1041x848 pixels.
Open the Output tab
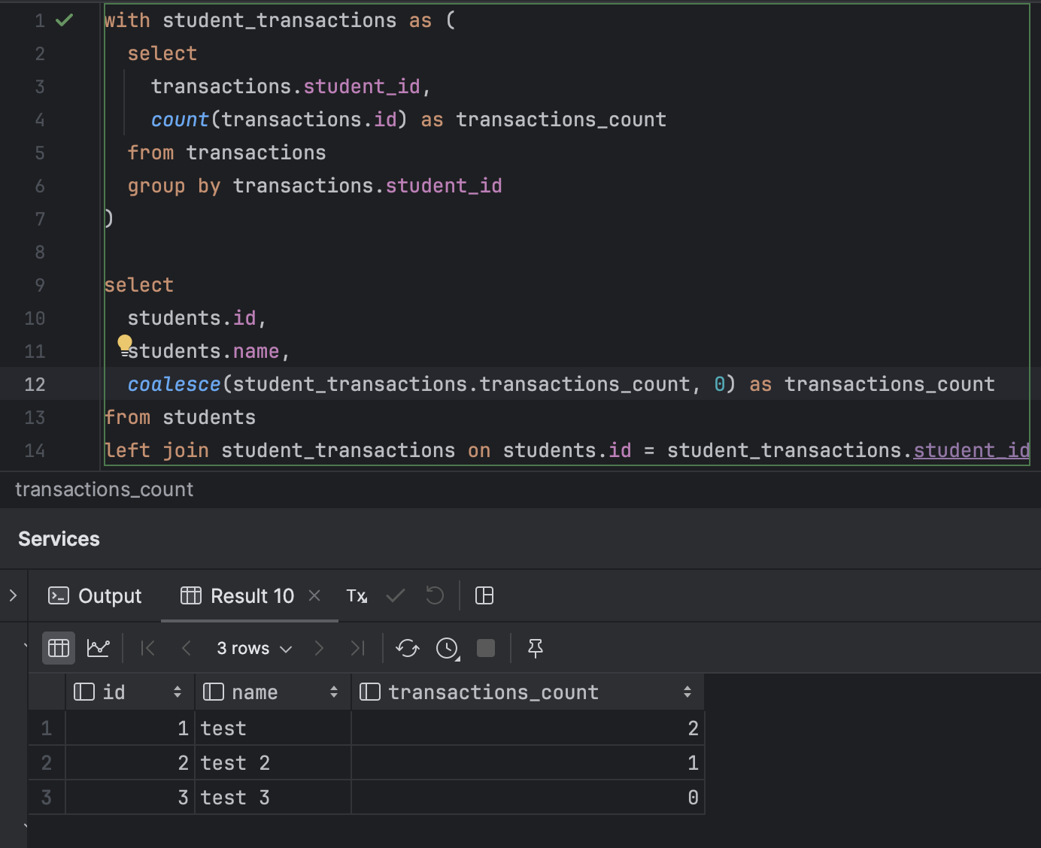pyautogui.click(x=96, y=596)
